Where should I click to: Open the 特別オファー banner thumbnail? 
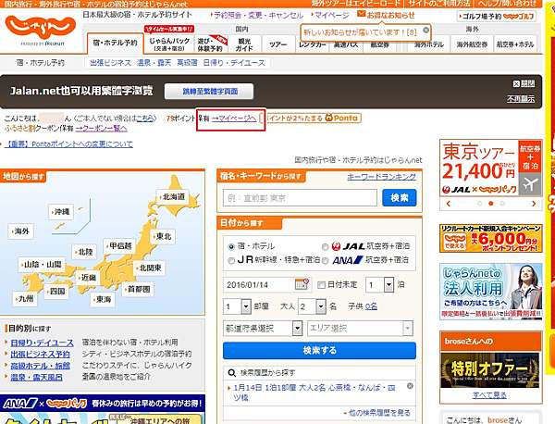tap(490, 370)
